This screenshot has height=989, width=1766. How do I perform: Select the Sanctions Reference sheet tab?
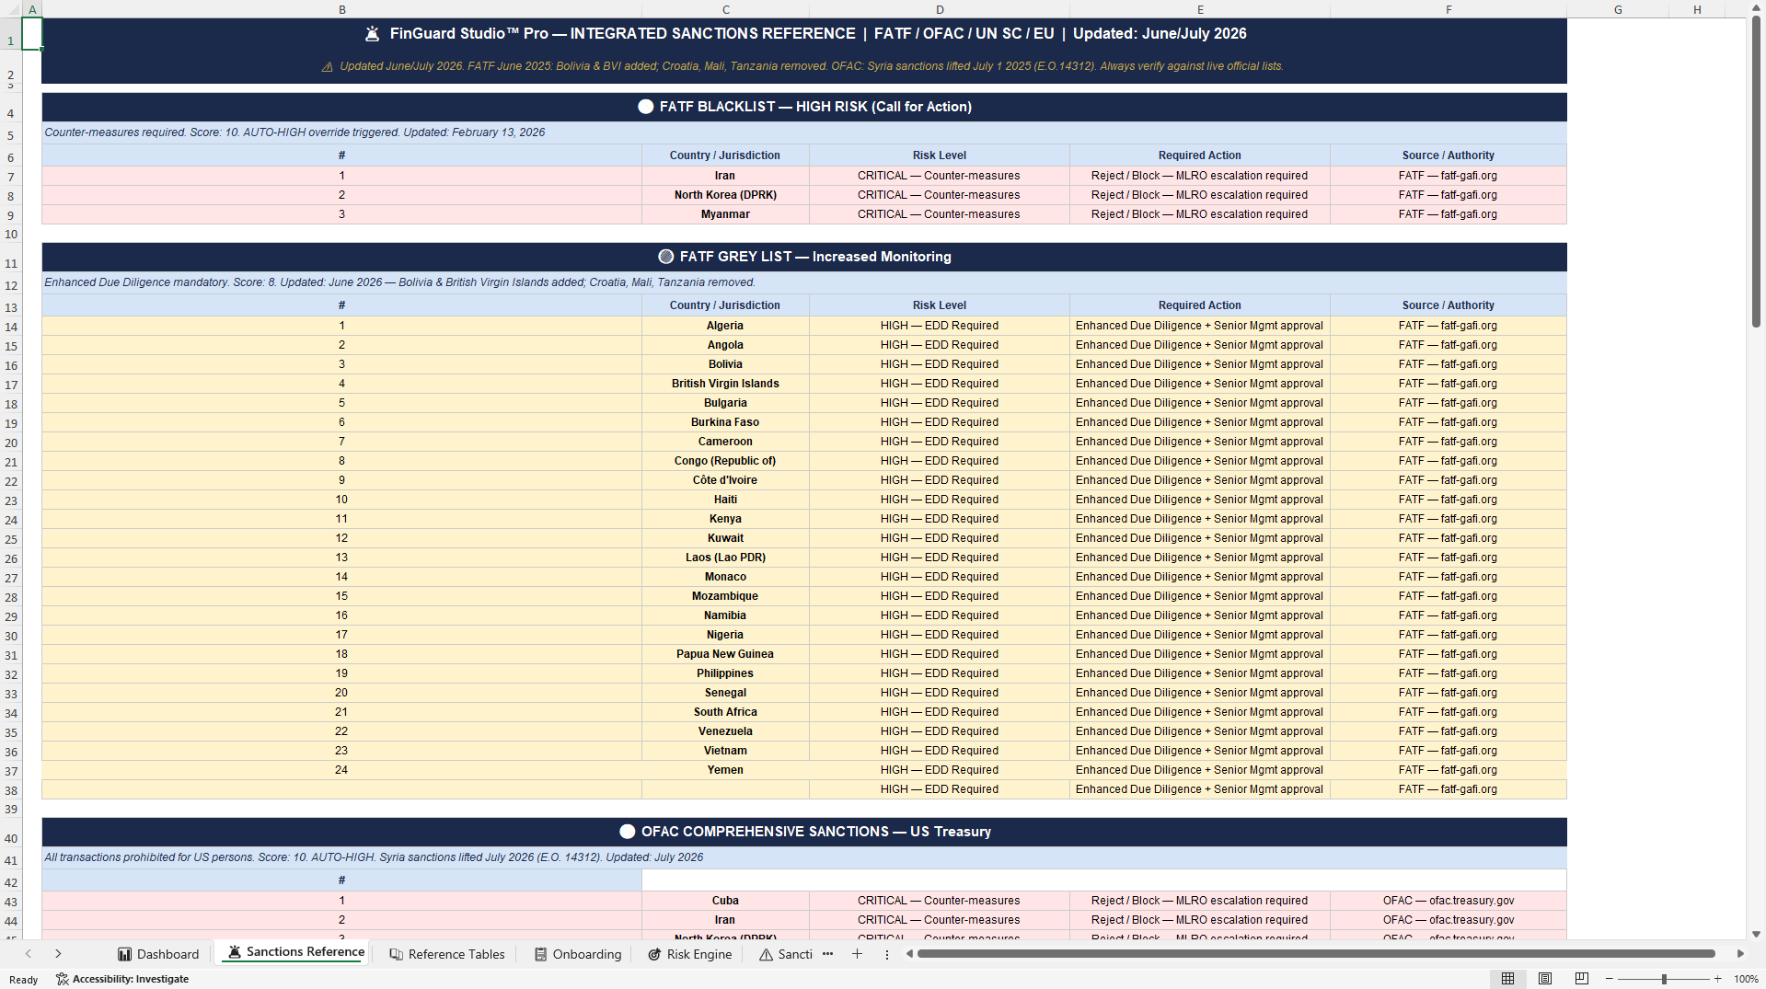[295, 952]
